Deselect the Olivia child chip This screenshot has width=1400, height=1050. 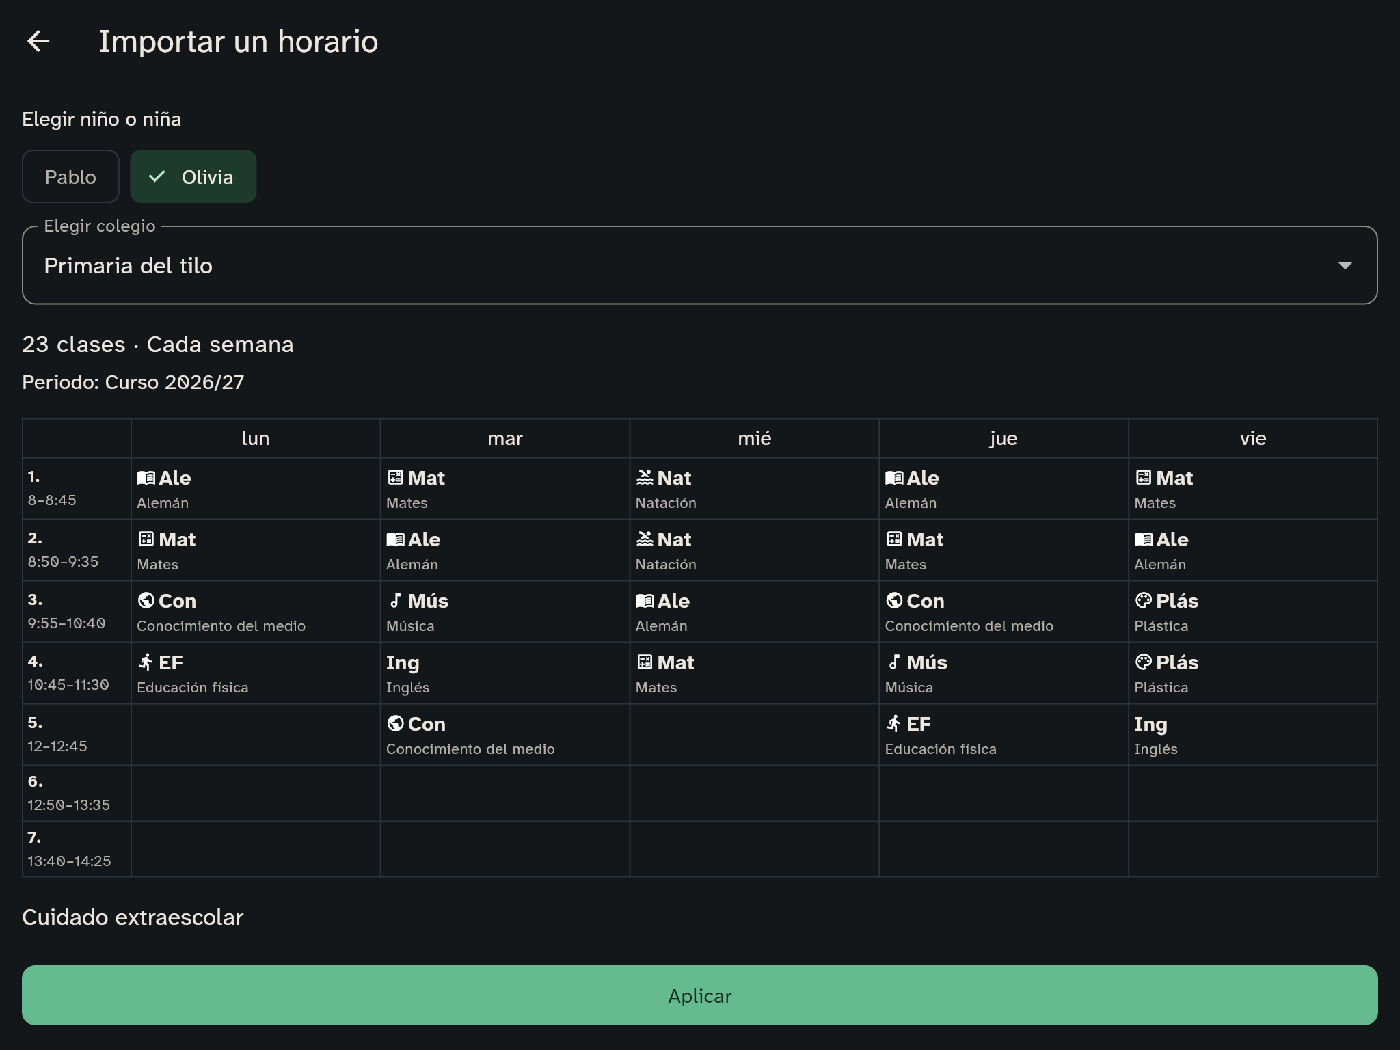pos(193,176)
